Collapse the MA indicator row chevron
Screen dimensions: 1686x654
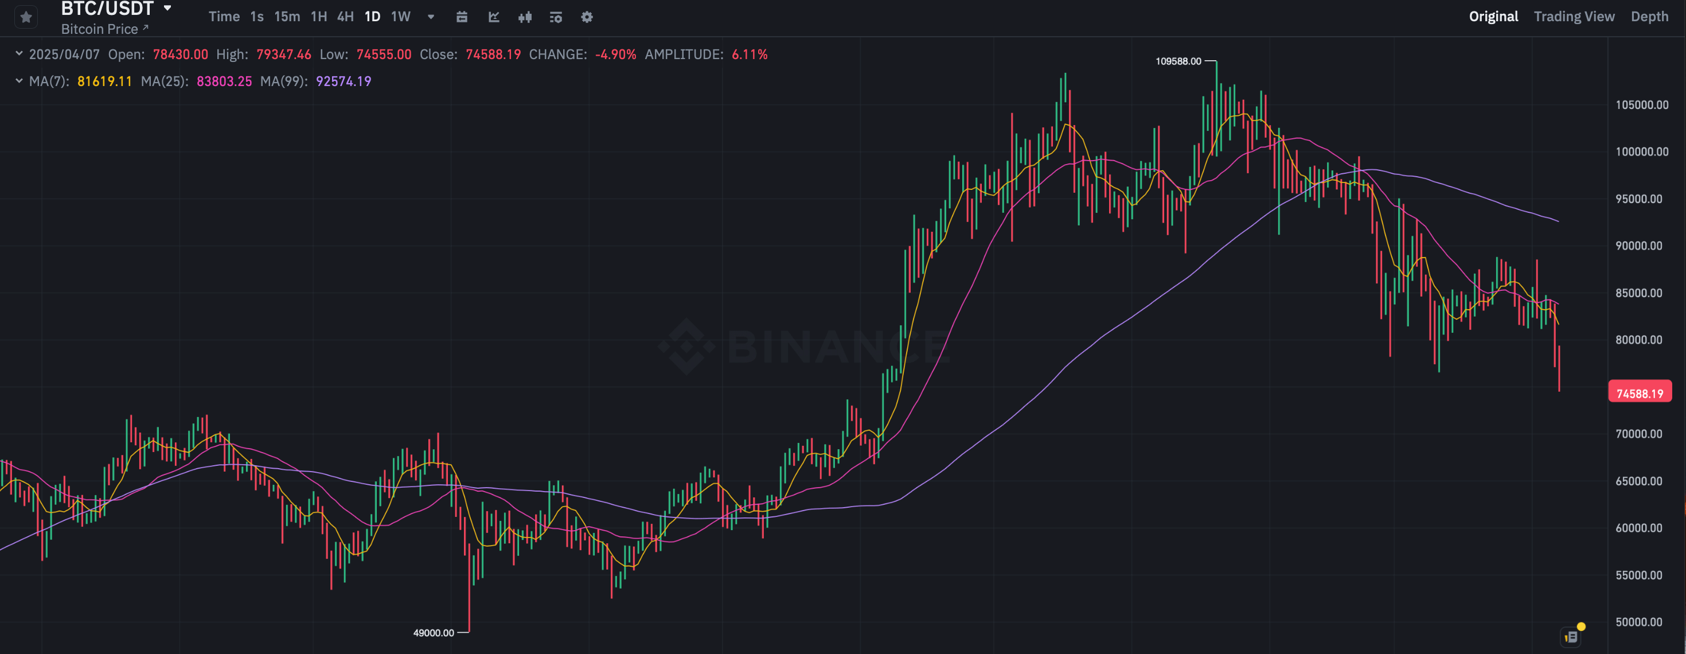pyautogui.click(x=19, y=80)
